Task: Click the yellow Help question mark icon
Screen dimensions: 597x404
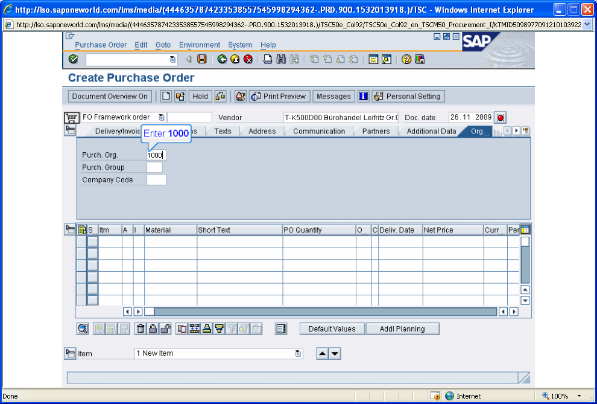Action: click(406, 59)
